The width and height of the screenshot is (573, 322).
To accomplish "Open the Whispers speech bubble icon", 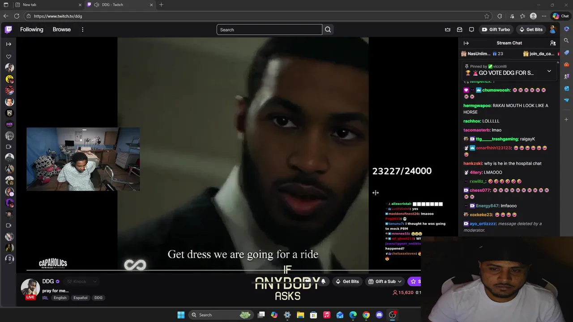I will click(471, 30).
